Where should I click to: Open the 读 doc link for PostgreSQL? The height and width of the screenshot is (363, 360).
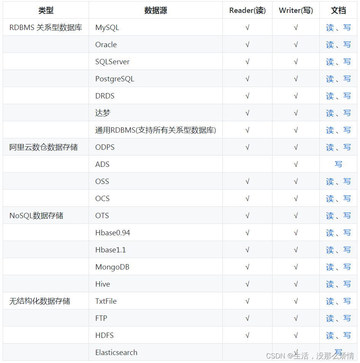[x=330, y=79]
